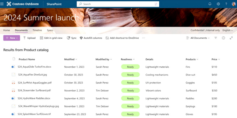Open S24_Oceanrider Surfboard.pdf
237x118 pixels.
34,91
